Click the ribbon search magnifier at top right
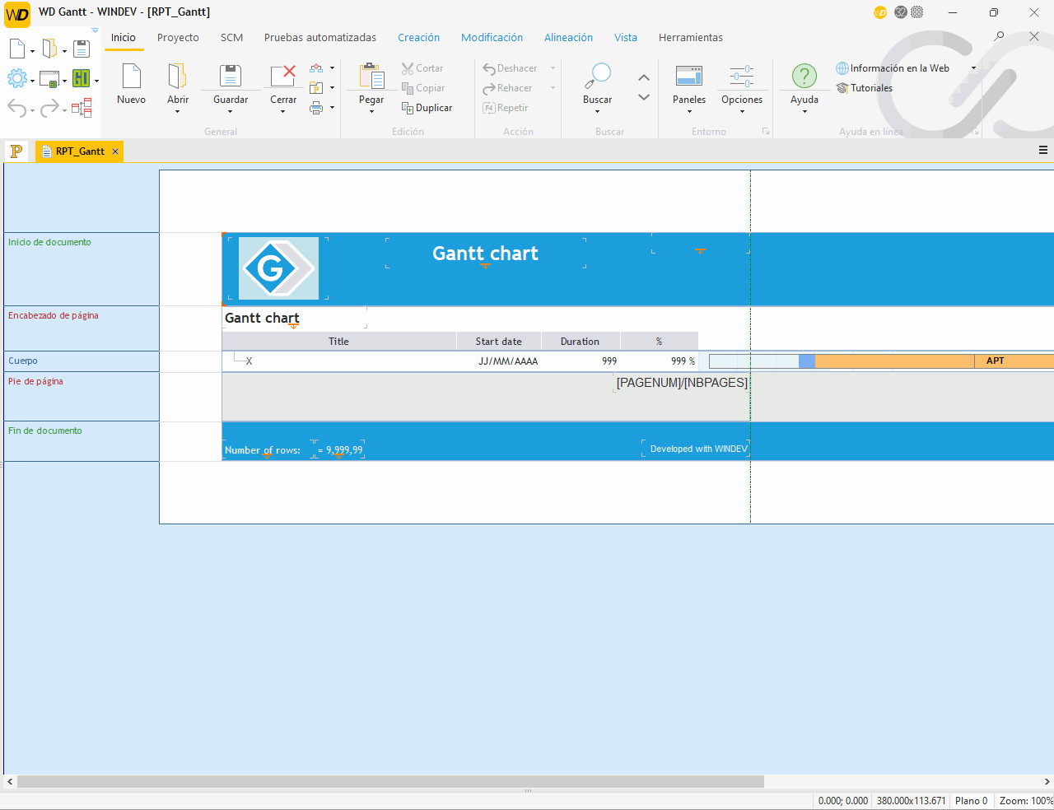Image resolution: width=1054 pixels, height=810 pixels. pos(999,36)
